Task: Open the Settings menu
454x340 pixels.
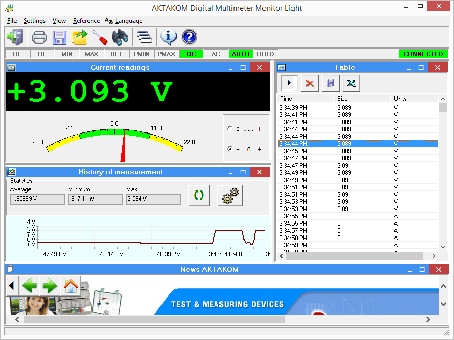Action: click(35, 21)
